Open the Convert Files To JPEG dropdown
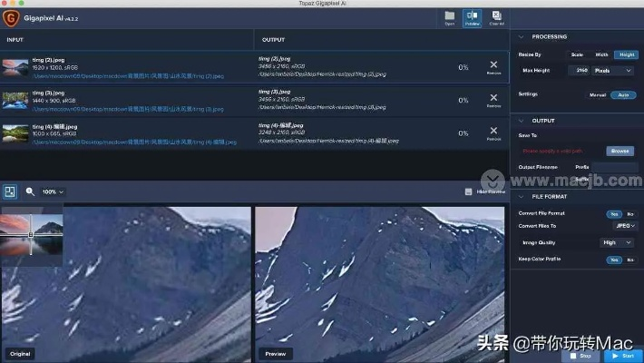The height and width of the screenshot is (363, 644). (x=620, y=227)
